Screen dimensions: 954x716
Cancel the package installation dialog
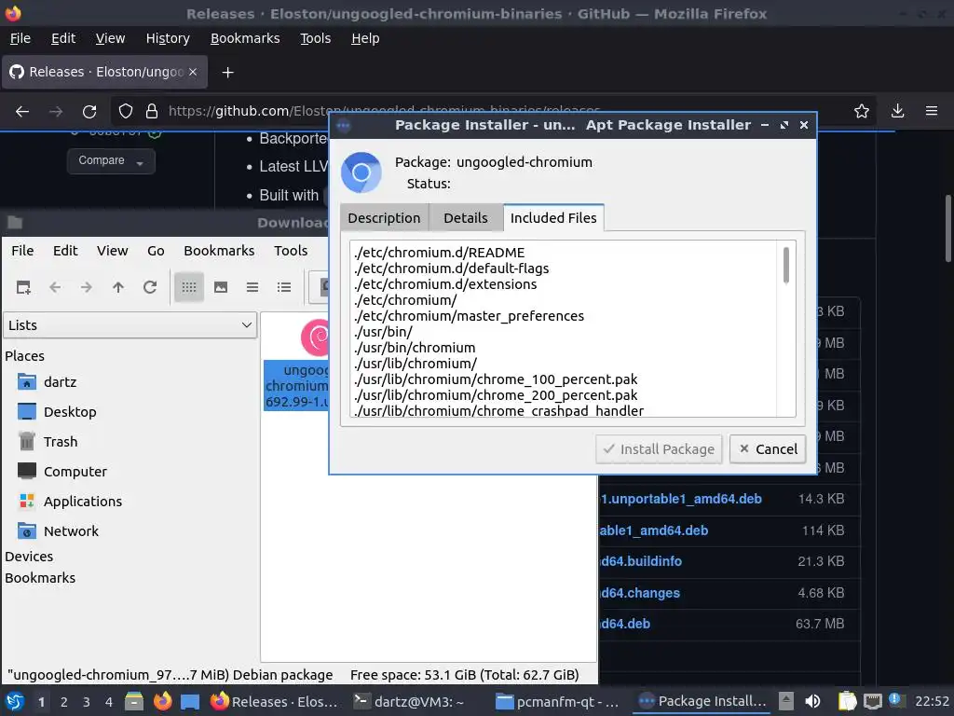[768, 449]
